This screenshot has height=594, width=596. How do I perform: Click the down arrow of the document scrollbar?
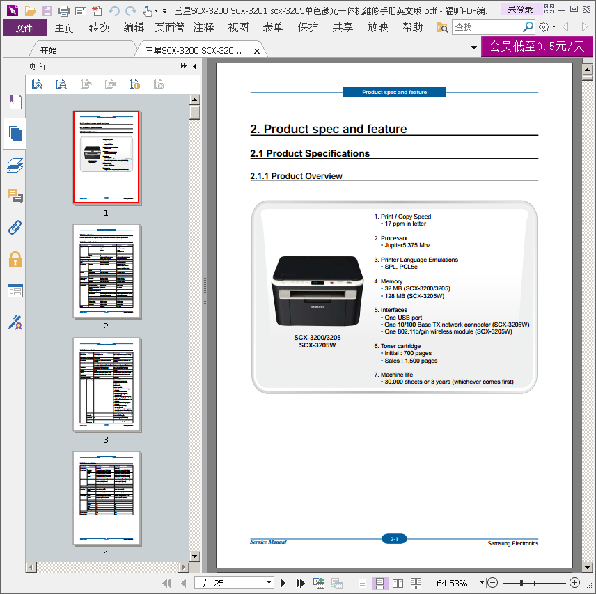coord(587,568)
